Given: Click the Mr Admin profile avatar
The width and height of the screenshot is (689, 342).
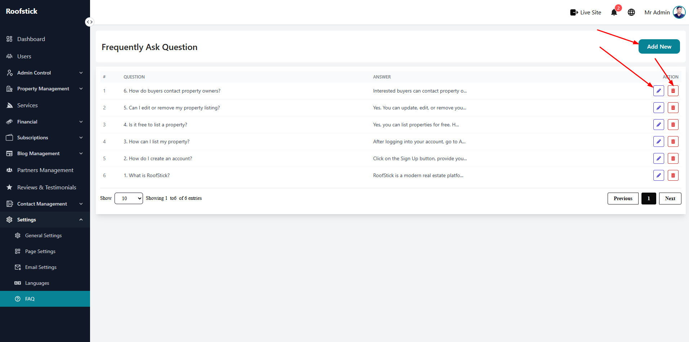Looking at the screenshot, I should 679,12.
